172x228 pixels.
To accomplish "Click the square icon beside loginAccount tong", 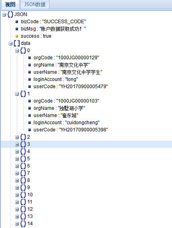I will [30, 79].
